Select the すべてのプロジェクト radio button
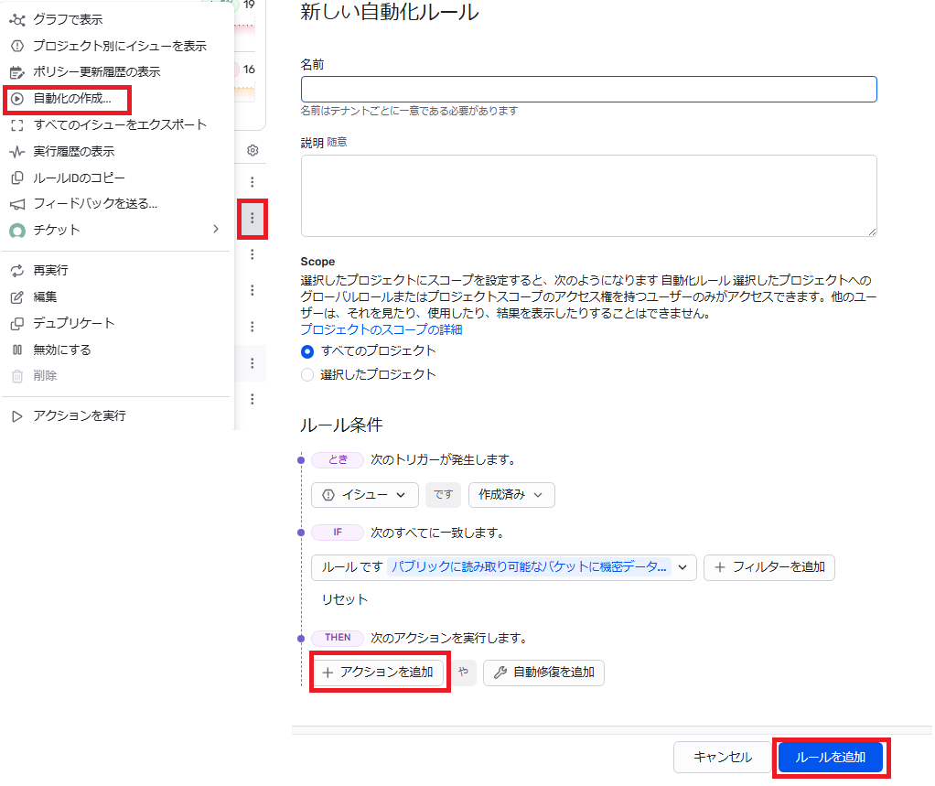The image size is (935, 786). point(307,351)
